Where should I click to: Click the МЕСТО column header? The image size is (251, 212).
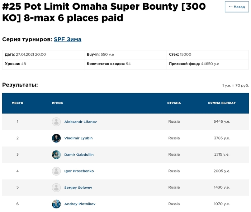pos(18,103)
